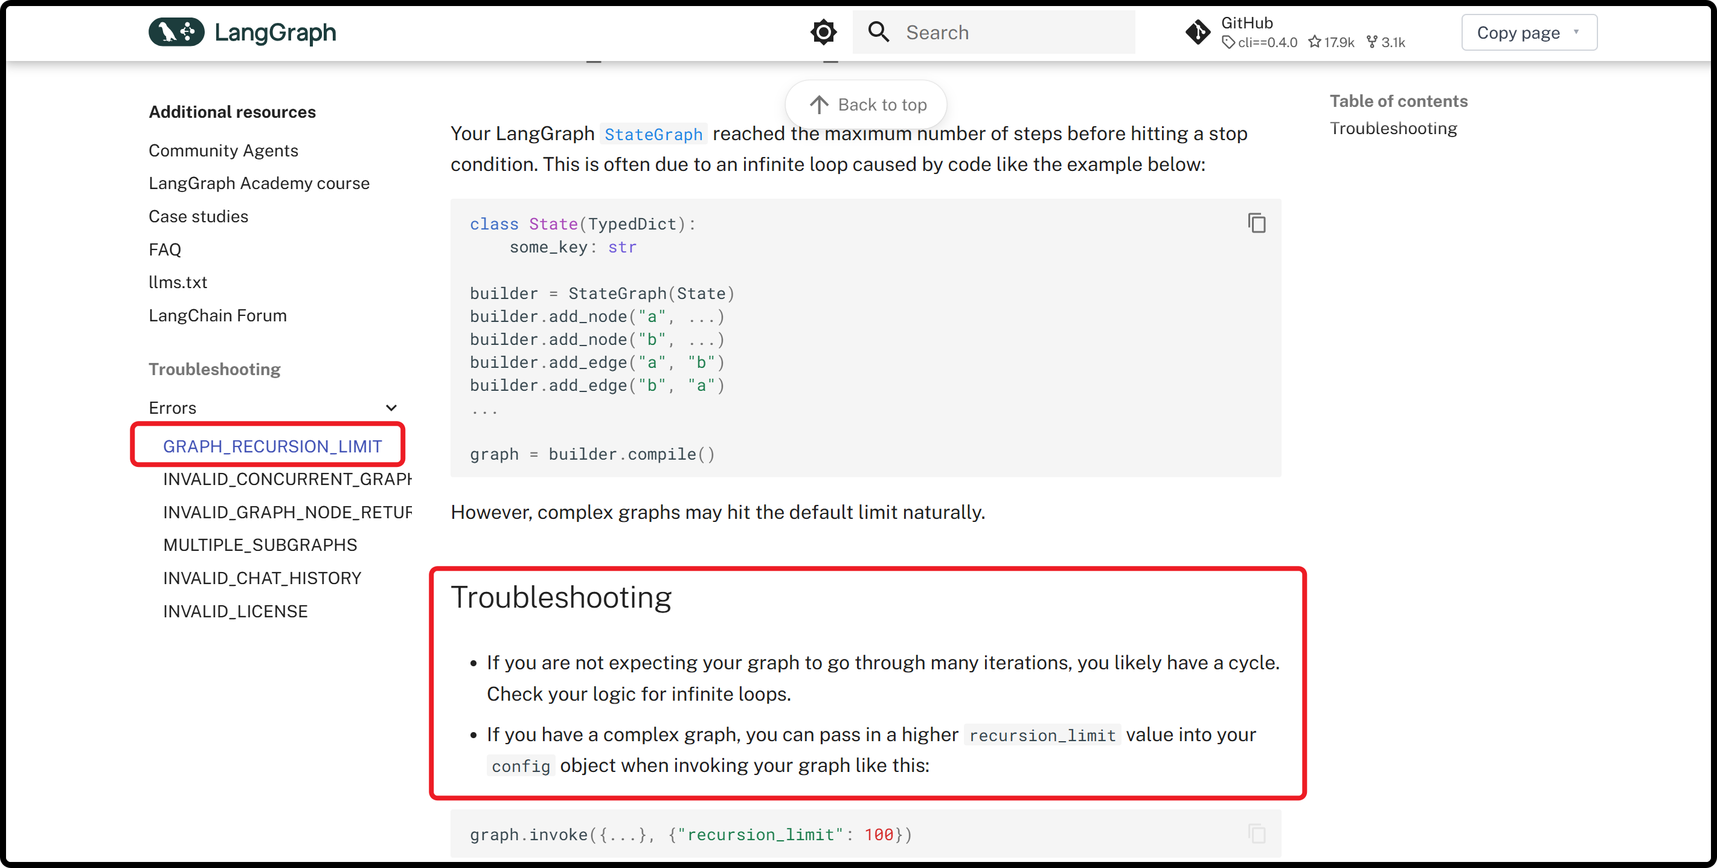Screen dimensions: 1717x868
Task: Click the graph = builder.compile() line
Action: point(592,454)
